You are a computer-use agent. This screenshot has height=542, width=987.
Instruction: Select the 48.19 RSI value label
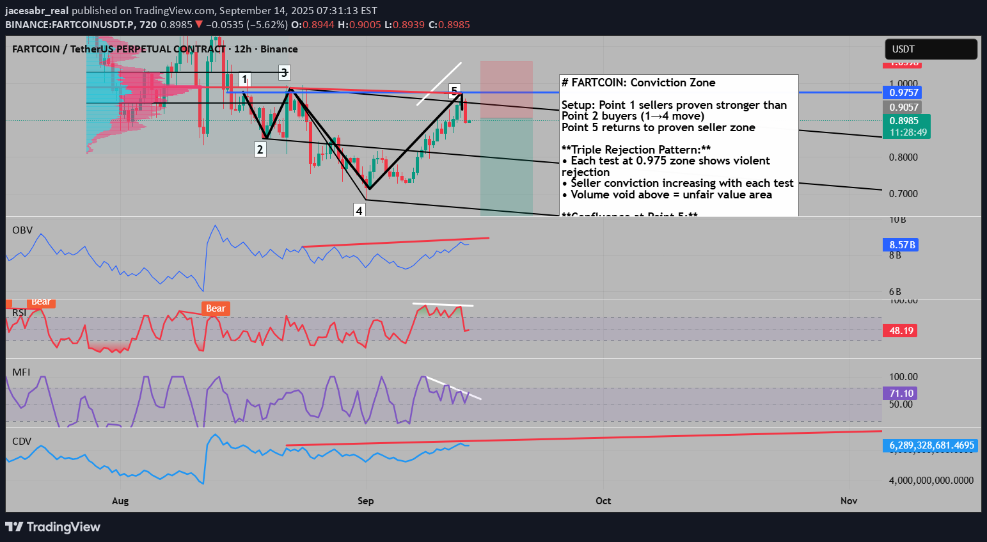tap(901, 331)
